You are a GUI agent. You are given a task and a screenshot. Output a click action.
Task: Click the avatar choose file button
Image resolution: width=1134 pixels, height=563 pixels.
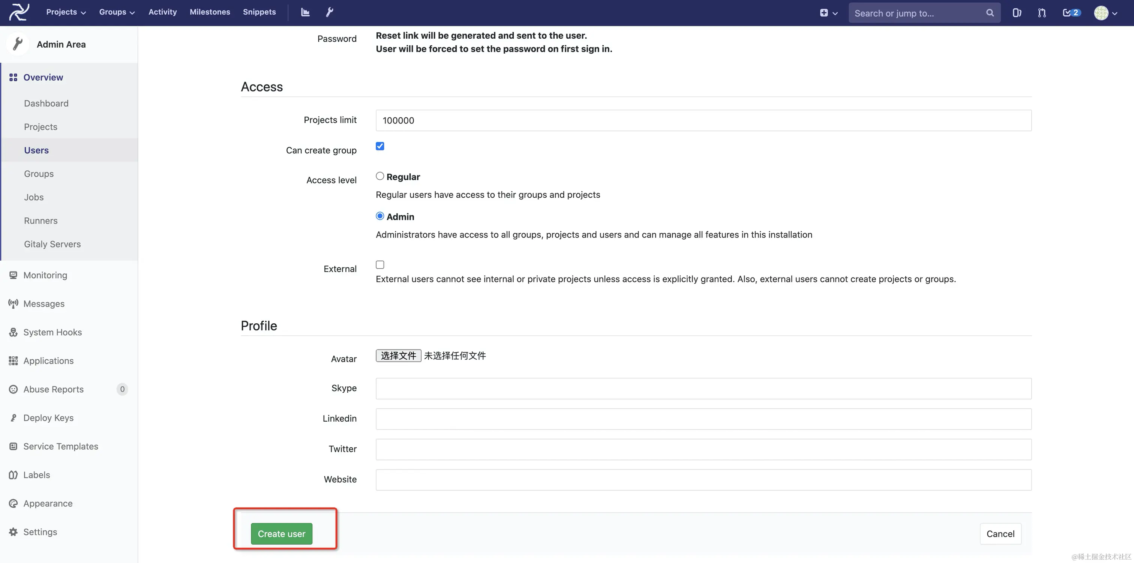coord(398,356)
